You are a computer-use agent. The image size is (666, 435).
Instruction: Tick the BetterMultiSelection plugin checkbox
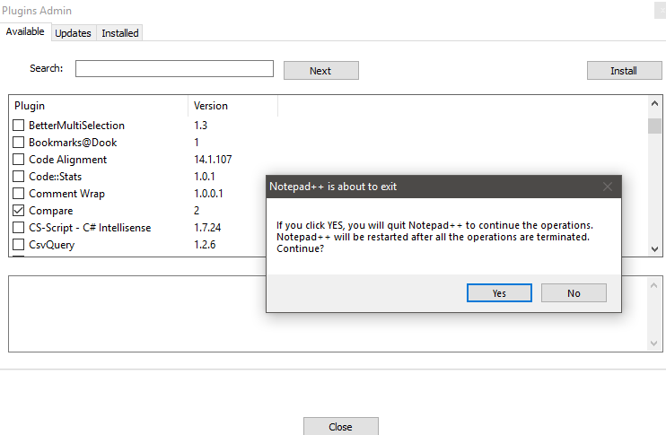18,126
